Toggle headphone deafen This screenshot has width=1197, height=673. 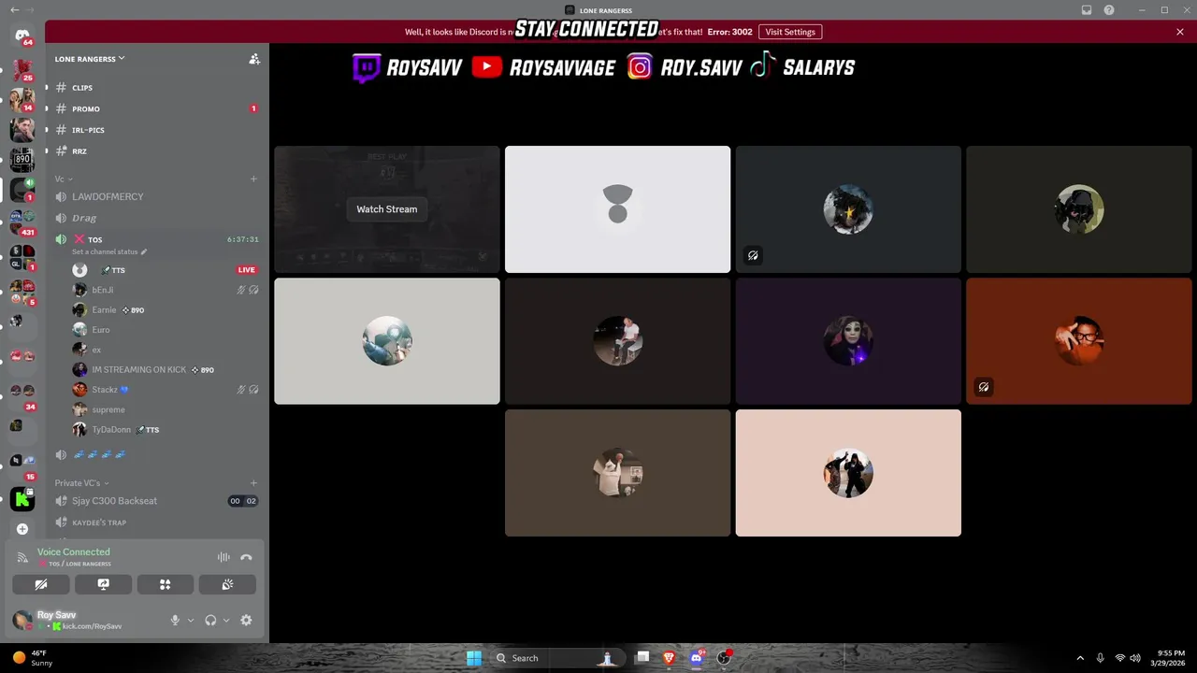[x=210, y=620]
